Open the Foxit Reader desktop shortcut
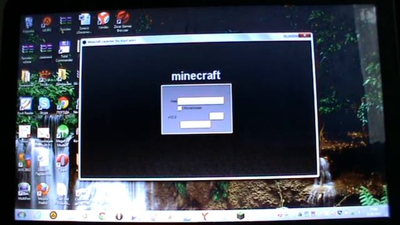 click(x=26, y=105)
